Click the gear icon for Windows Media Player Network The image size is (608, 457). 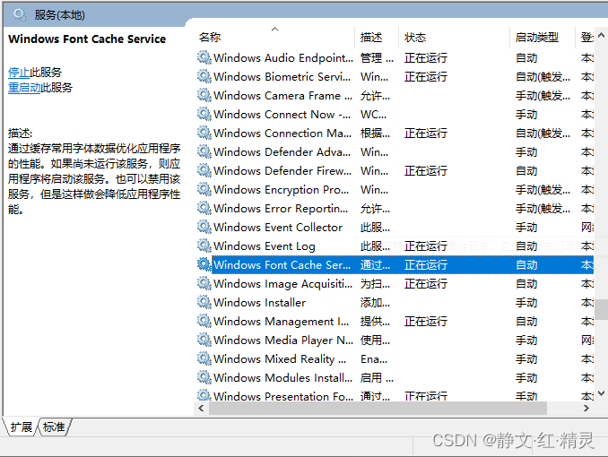coord(204,340)
